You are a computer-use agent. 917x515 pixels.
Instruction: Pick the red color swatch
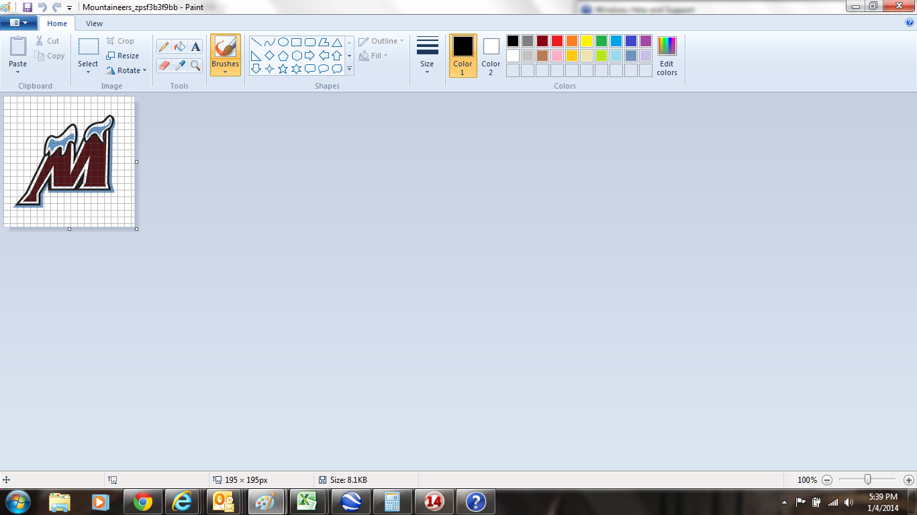tap(557, 41)
